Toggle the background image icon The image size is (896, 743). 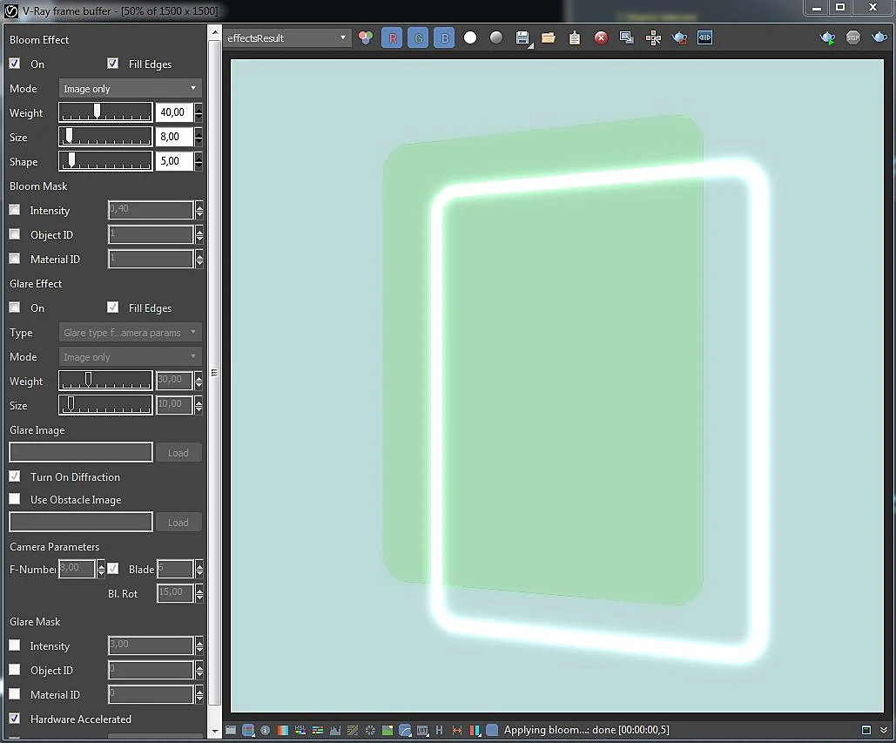(x=387, y=730)
